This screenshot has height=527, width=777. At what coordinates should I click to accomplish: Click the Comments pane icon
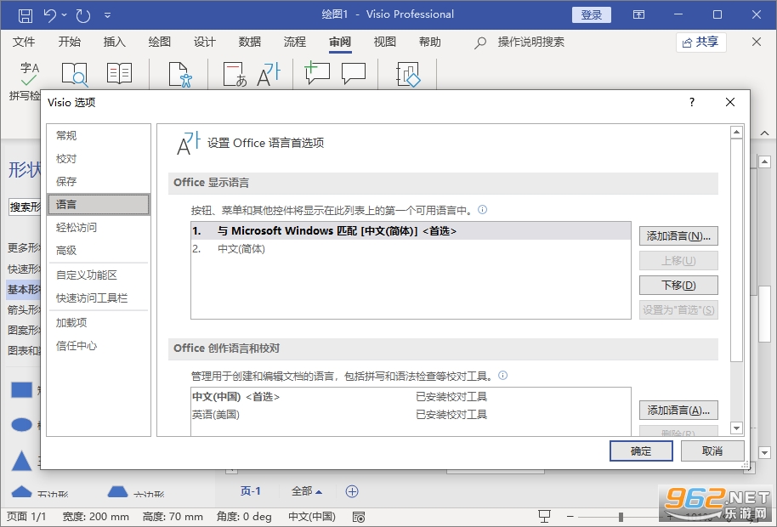[x=354, y=73]
